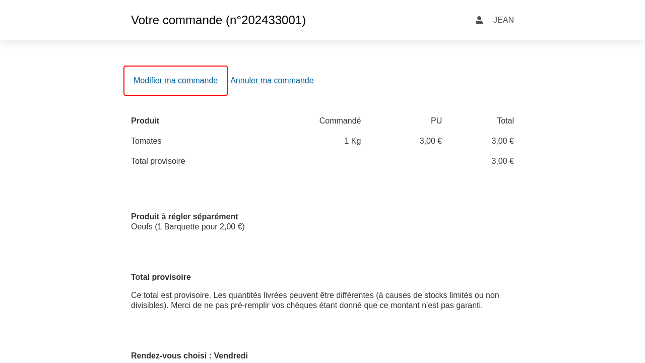This screenshot has width=645, height=363.
Task: Select the order title with number 202433001
Action: pyautogui.click(x=218, y=20)
